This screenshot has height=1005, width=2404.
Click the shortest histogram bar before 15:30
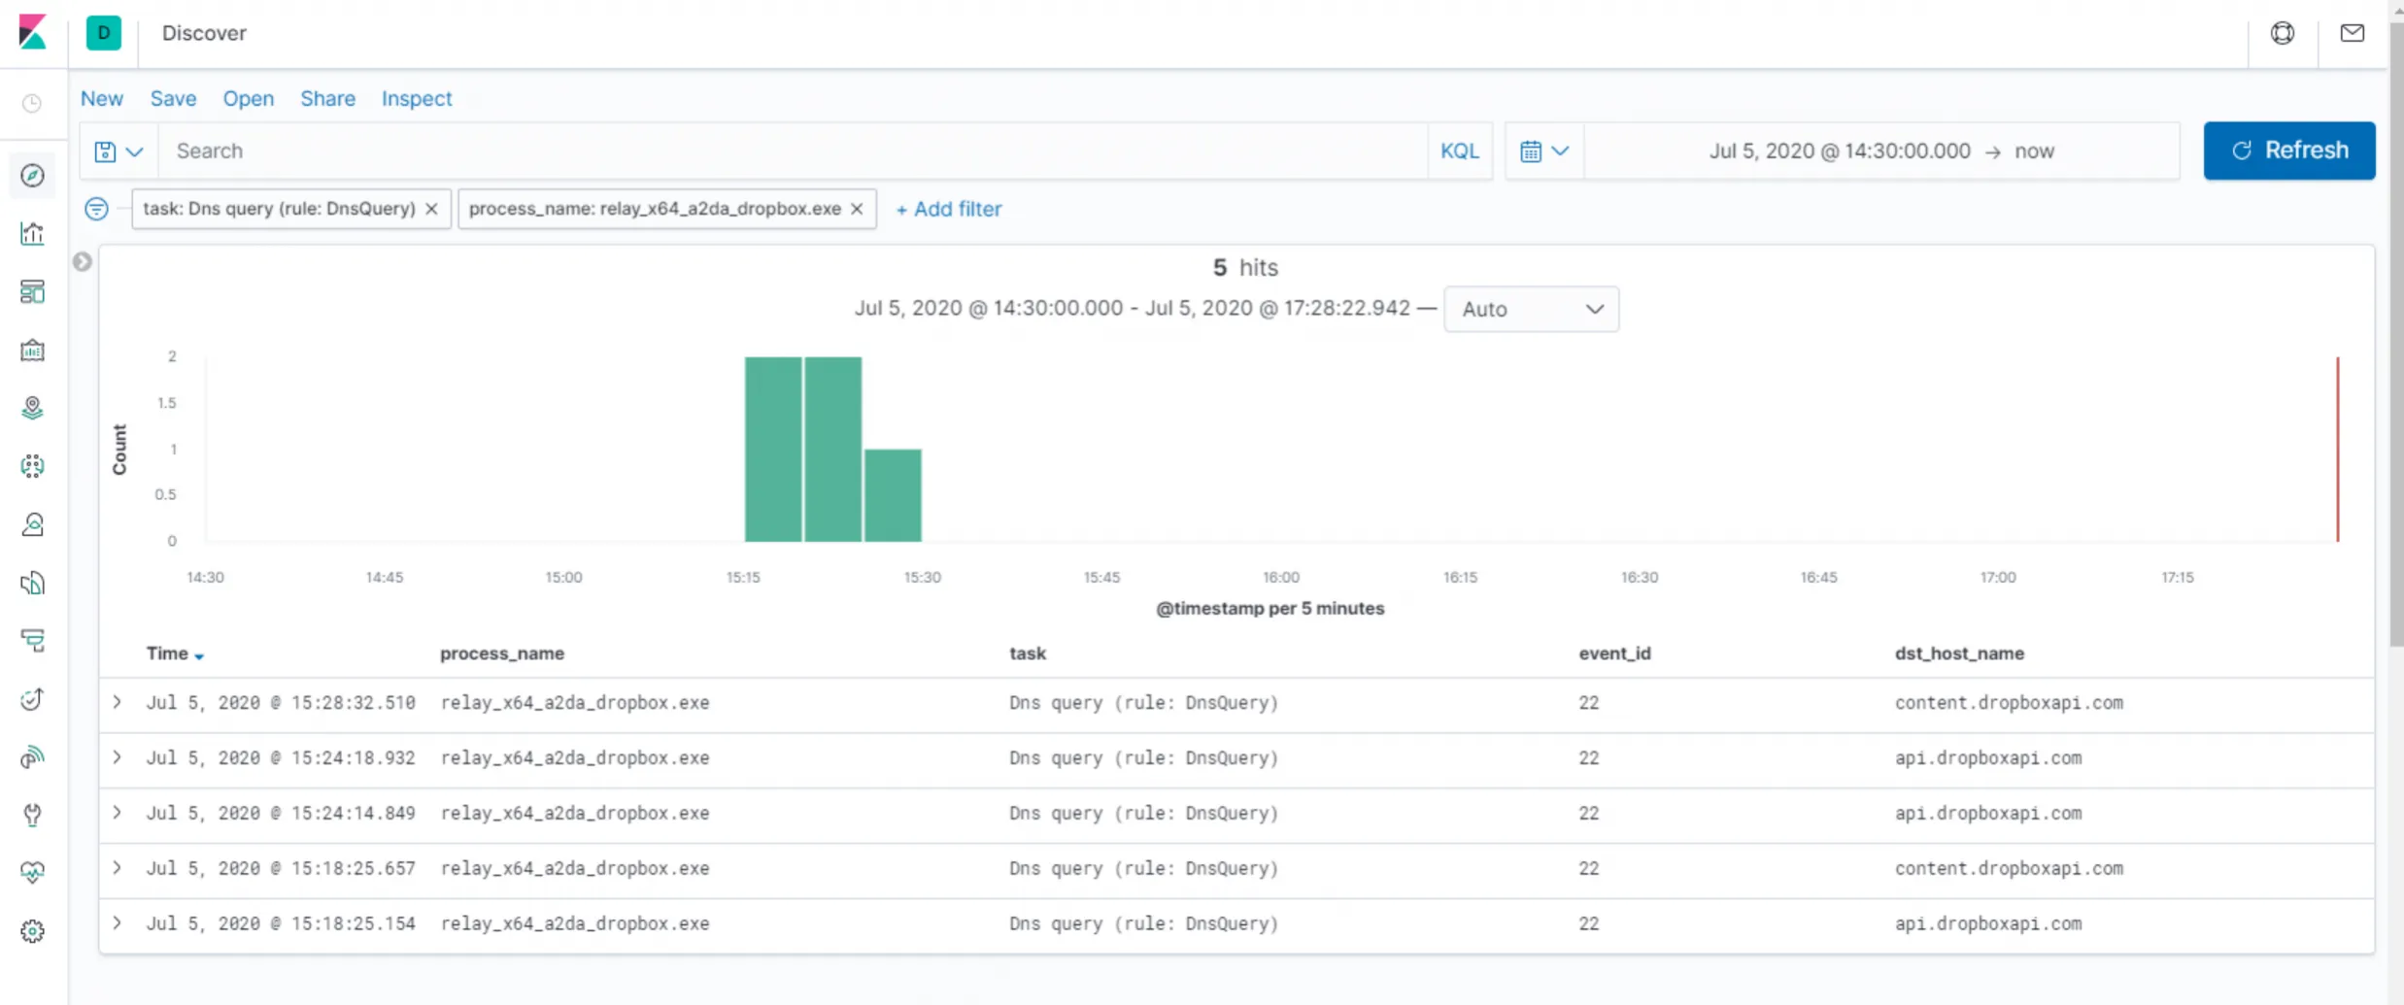pos(893,495)
